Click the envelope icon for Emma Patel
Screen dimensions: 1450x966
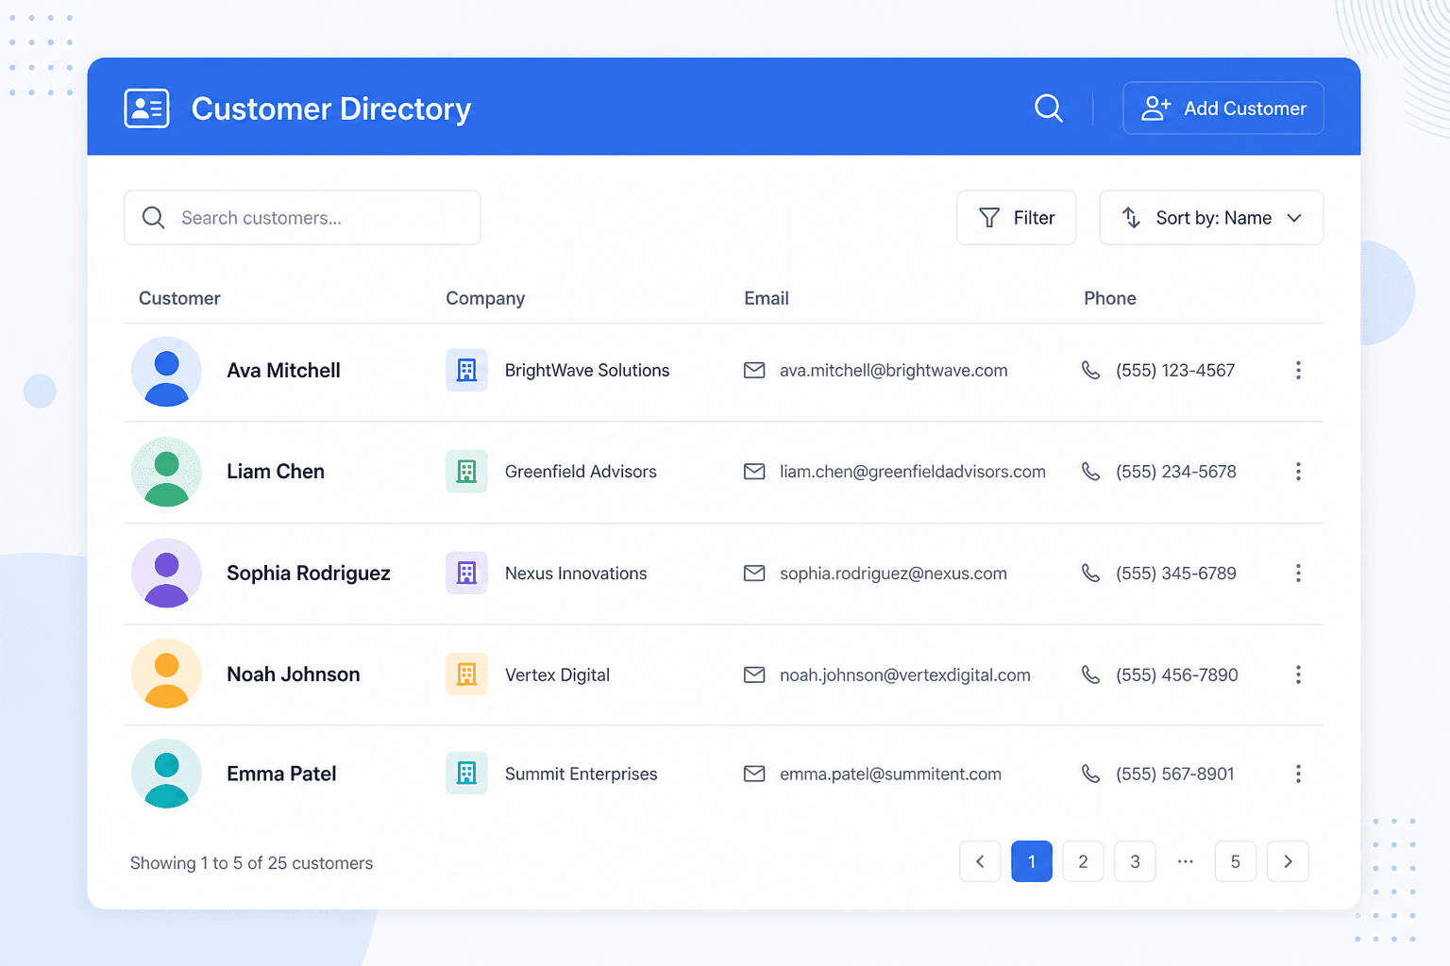754,774
